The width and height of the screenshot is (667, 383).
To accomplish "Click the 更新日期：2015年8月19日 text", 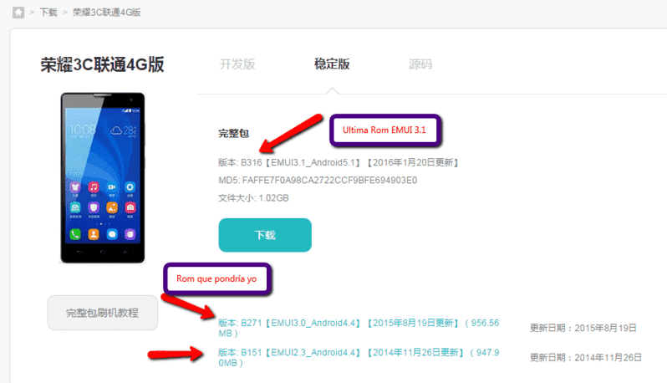I will pyautogui.click(x=583, y=328).
